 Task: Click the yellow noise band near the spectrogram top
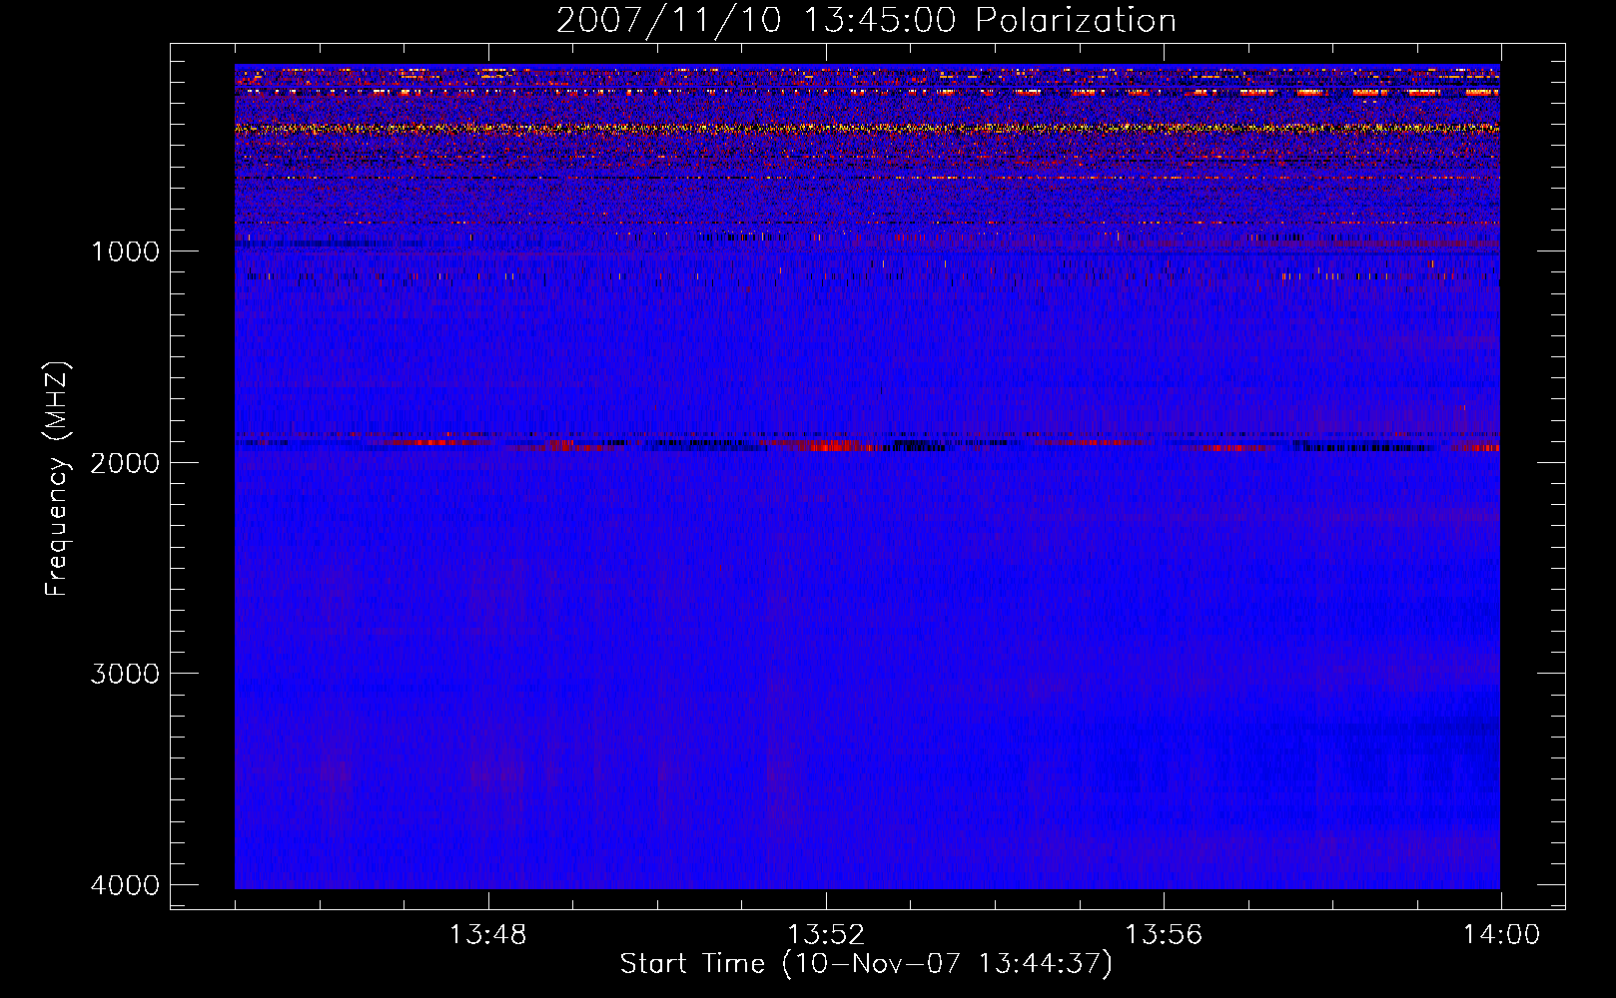867,129
